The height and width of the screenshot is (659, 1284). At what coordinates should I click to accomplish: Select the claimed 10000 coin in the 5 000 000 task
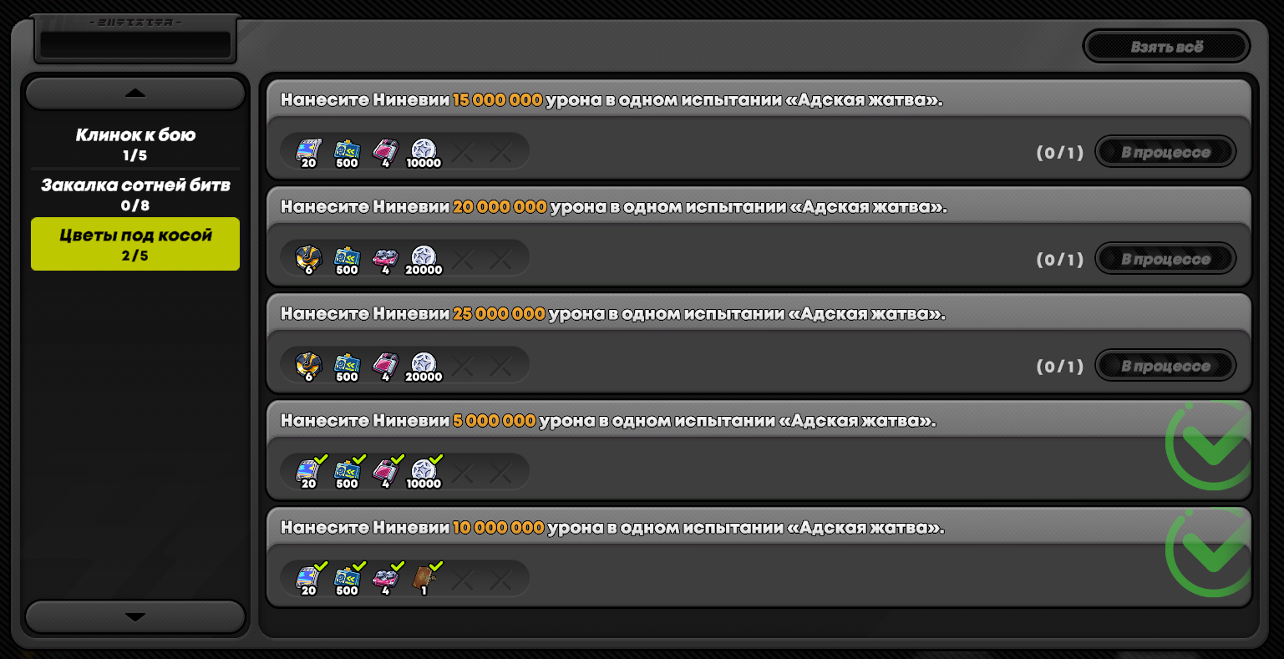click(424, 472)
